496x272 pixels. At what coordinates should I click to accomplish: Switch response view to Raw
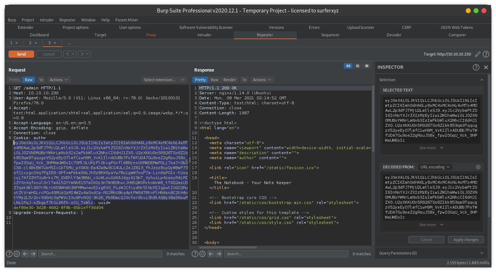(215, 80)
